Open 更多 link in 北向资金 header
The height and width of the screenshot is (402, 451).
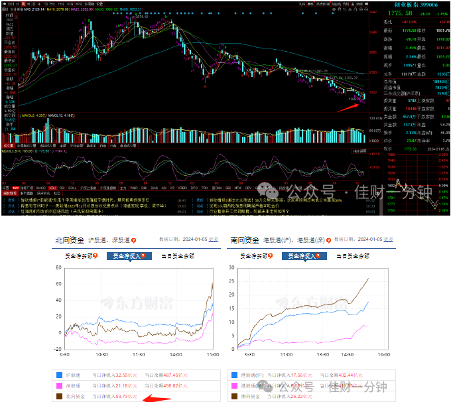click(214, 239)
